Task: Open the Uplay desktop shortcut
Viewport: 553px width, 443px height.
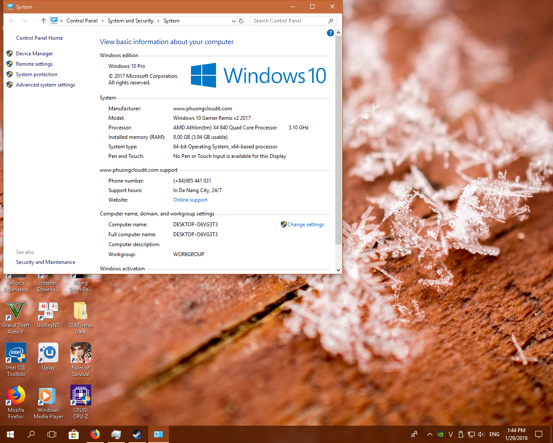Action: (x=48, y=357)
